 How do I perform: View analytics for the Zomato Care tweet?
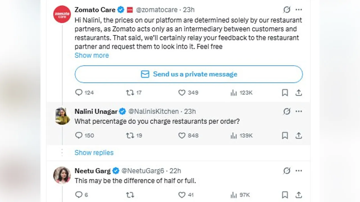(233, 92)
